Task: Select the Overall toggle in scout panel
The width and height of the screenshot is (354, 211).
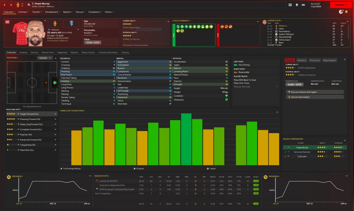Action: coord(290,60)
